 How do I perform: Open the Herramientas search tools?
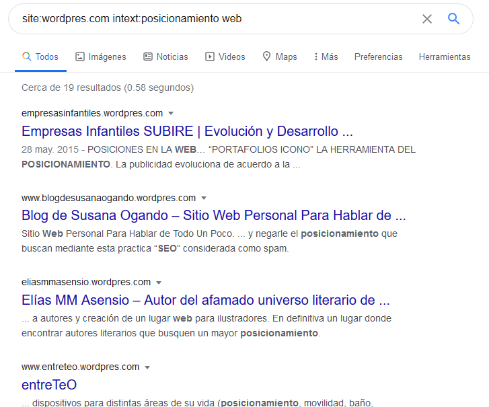coord(444,57)
